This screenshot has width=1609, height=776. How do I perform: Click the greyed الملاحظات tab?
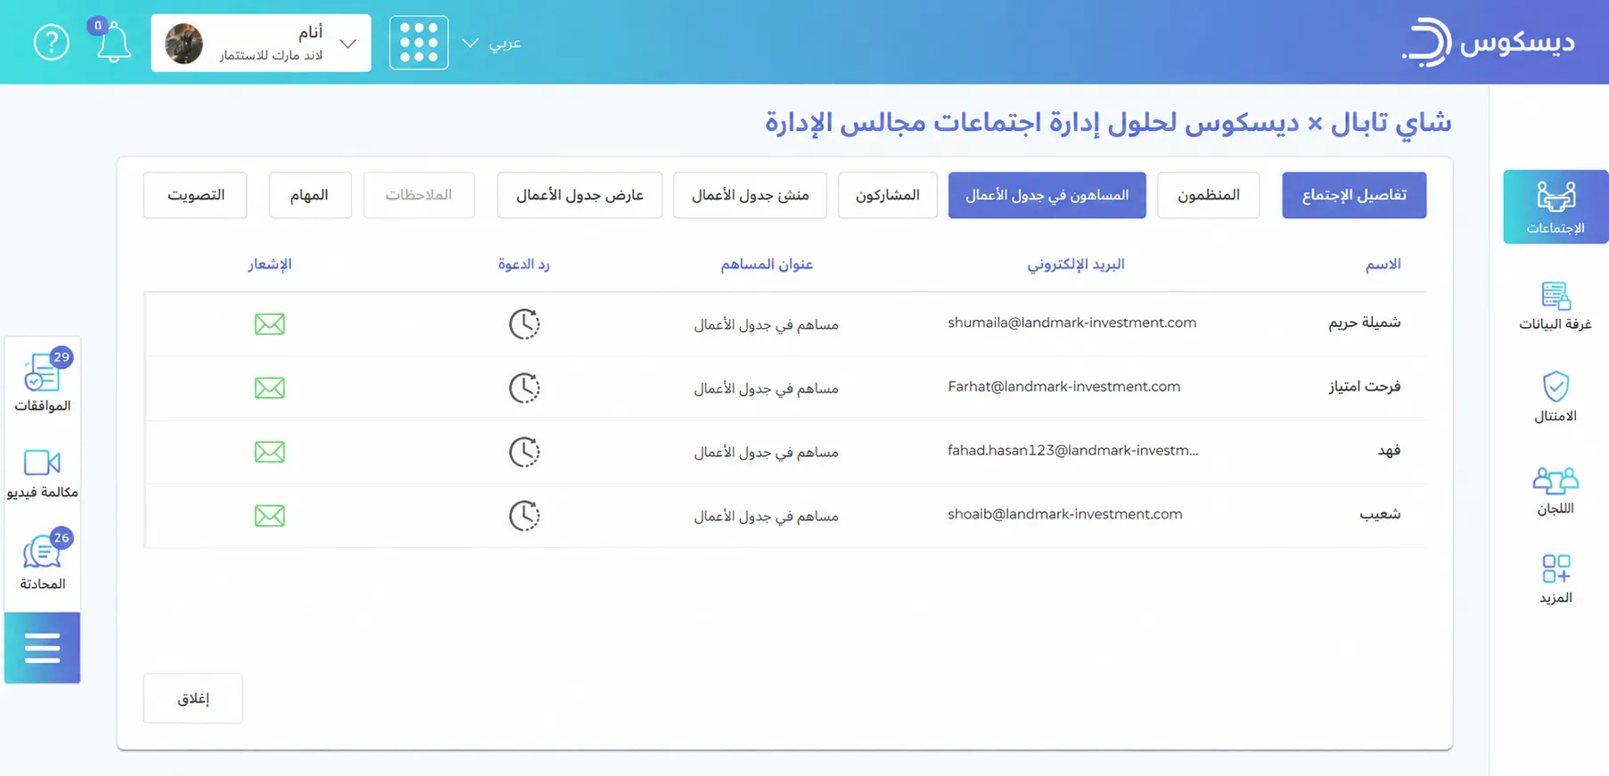point(419,195)
